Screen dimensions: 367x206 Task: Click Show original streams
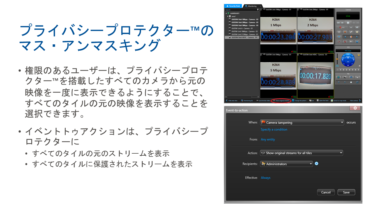pos(281,101)
